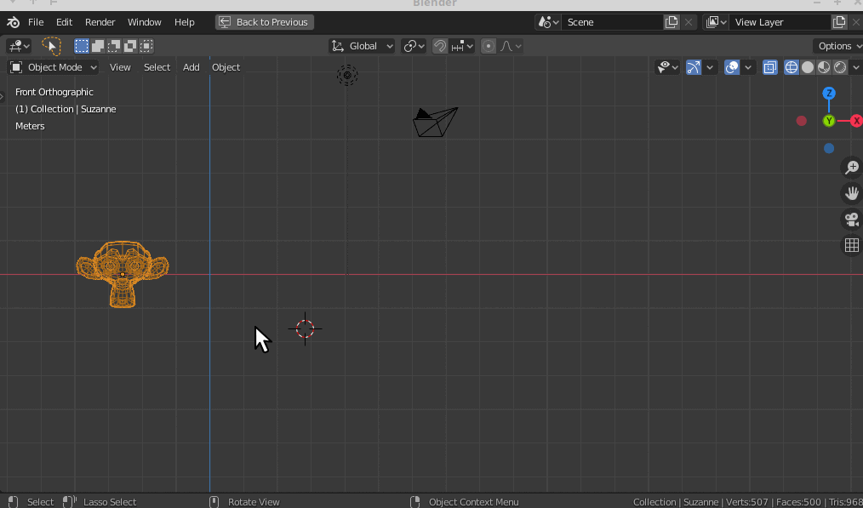Toggle X-Ray mode in the header
Screen dimensions: 863x508
(769, 66)
